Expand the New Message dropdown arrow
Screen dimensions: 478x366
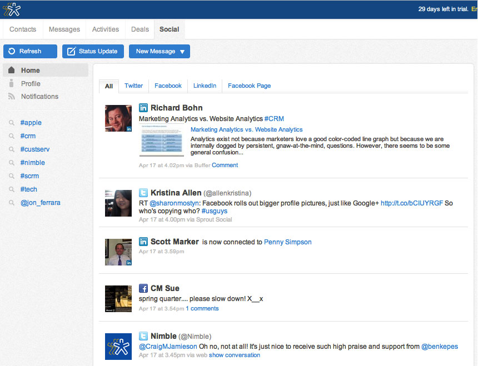click(182, 52)
